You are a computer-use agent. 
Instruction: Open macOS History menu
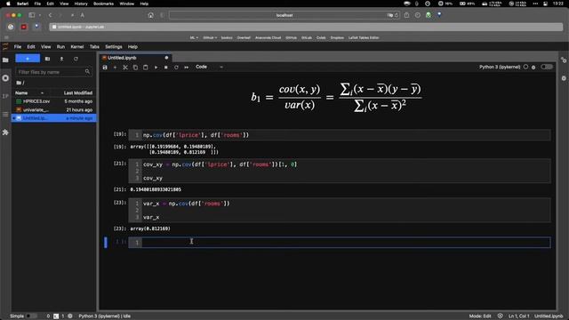click(x=81, y=4)
